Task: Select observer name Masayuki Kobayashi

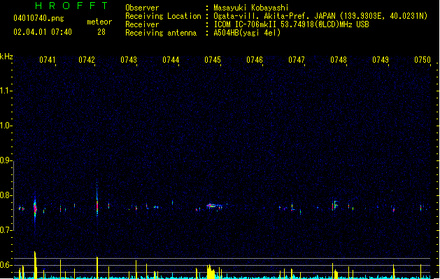Action: coord(251,8)
